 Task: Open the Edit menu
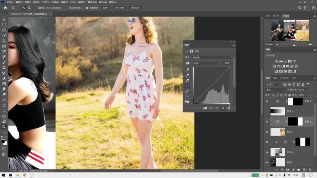click(x=19, y=2)
